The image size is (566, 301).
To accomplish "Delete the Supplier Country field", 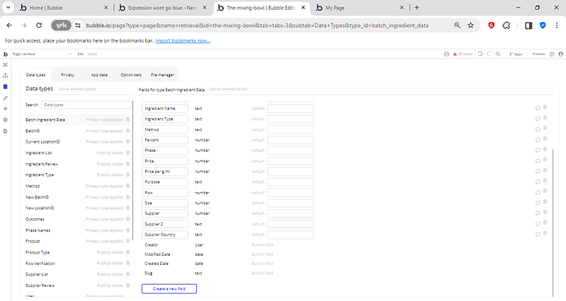I will coord(545,233).
